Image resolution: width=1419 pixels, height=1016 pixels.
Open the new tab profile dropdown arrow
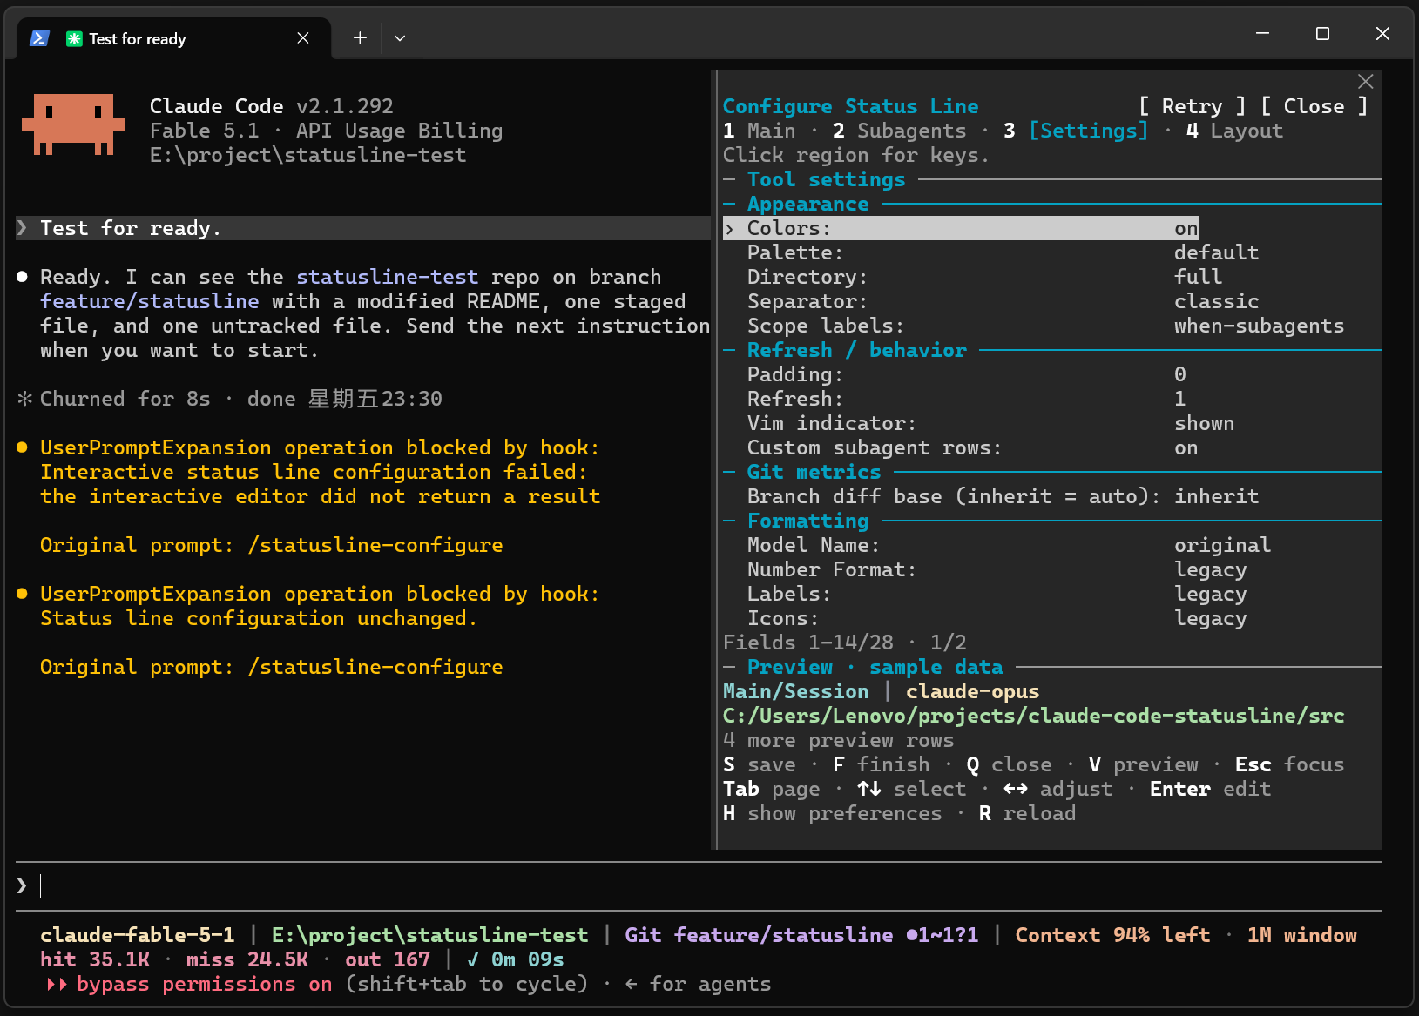pyautogui.click(x=400, y=38)
